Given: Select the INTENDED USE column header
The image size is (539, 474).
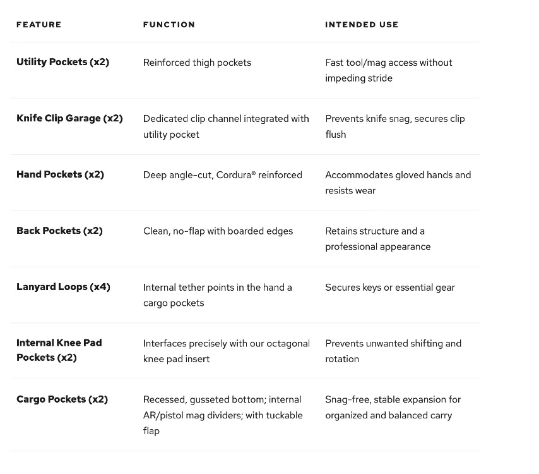Looking at the screenshot, I should click(x=362, y=25).
